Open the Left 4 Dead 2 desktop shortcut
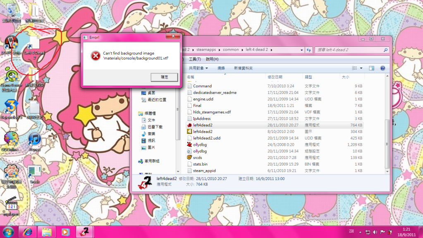Screen dimensions: 423x238 pos(34,46)
